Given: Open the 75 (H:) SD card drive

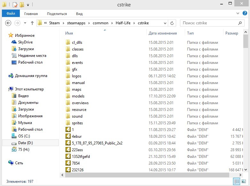Looking at the screenshot, I should coord(24,150).
